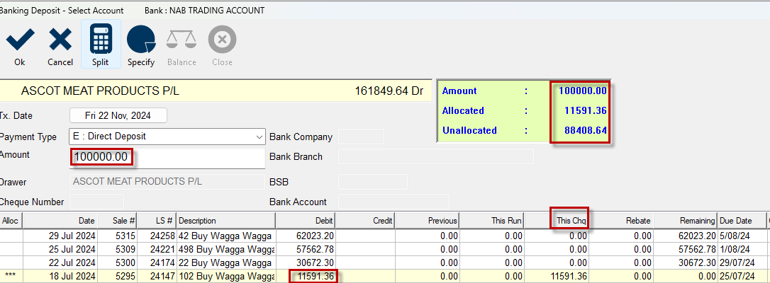This screenshot has height=283, width=770.
Task: Click the greyed Close circle icon
Action: (222, 40)
